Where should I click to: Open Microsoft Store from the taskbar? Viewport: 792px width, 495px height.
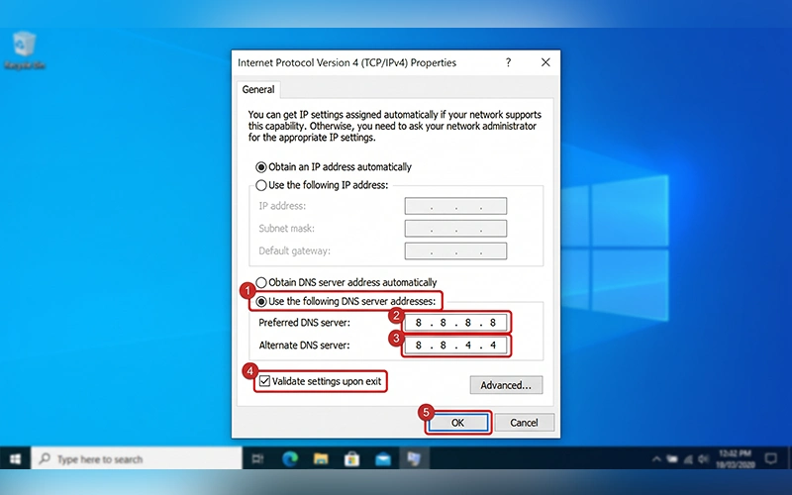click(352, 458)
